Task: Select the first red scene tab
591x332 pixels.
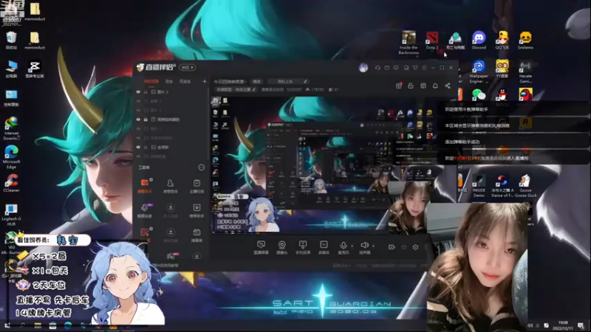Action: (x=151, y=81)
